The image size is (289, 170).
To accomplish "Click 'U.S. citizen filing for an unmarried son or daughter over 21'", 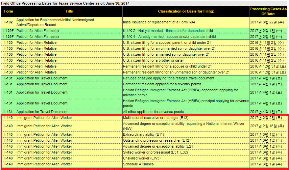I will 169,48.
